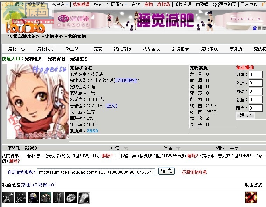
Task: Go to the 转生所 tab
Action: [x=72, y=49]
